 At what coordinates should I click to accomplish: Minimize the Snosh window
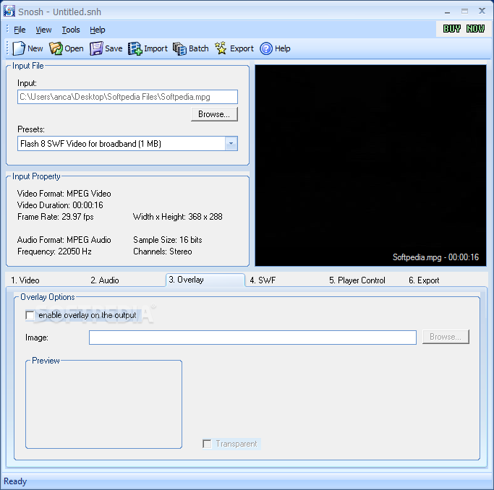(x=448, y=12)
